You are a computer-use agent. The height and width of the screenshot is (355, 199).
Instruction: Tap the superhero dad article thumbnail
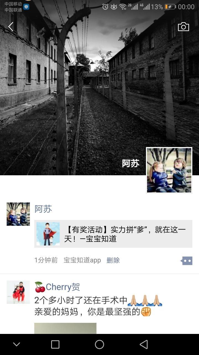coord(48,234)
